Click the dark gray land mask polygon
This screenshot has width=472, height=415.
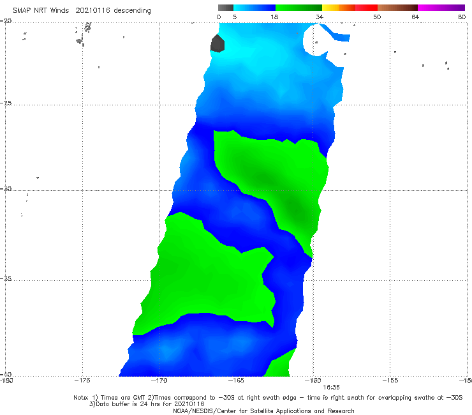[x=218, y=43]
